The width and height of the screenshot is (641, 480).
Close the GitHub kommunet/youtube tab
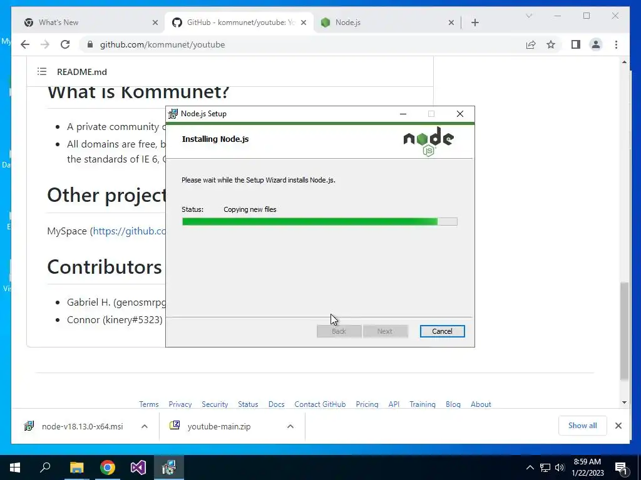(304, 22)
